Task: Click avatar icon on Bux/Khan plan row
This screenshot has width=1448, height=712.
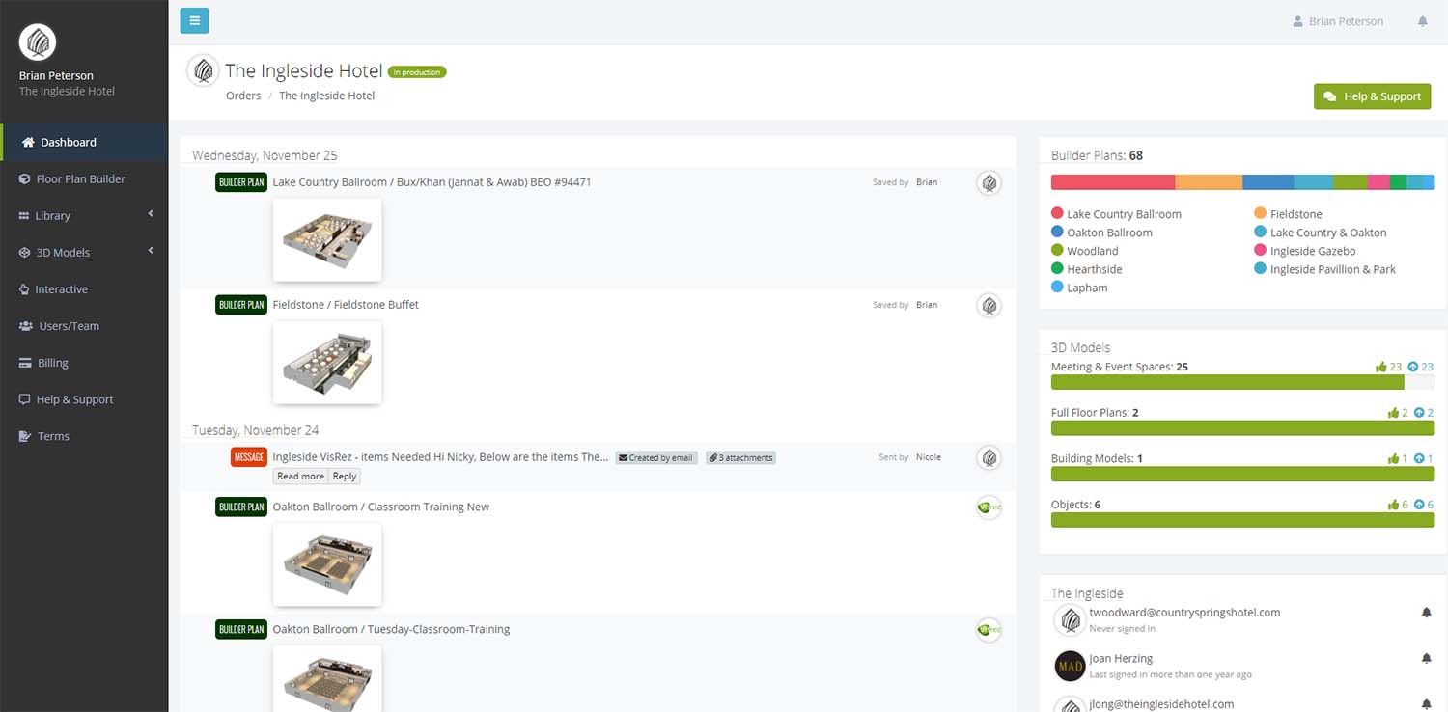Action: (989, 183)
